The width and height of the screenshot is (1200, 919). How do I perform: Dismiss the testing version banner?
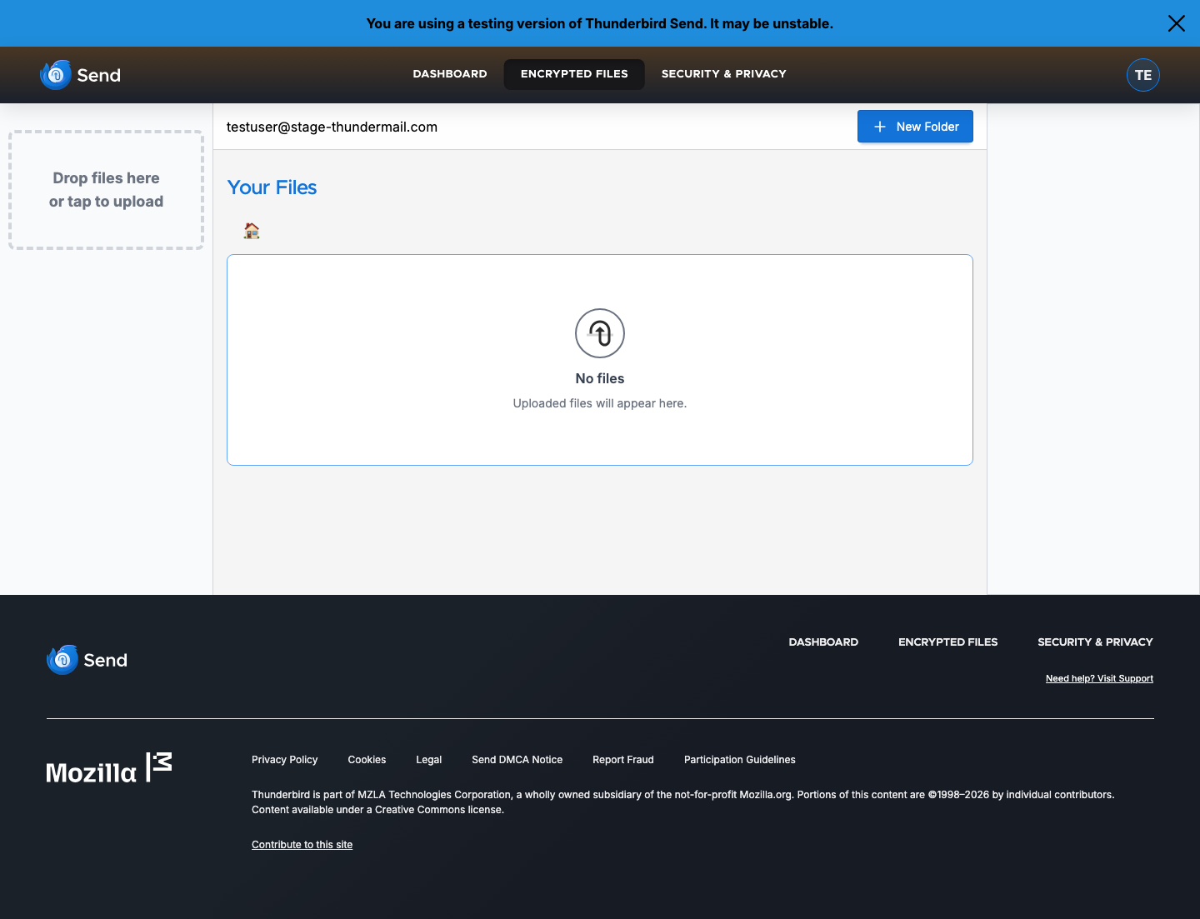click(1176, 23)
